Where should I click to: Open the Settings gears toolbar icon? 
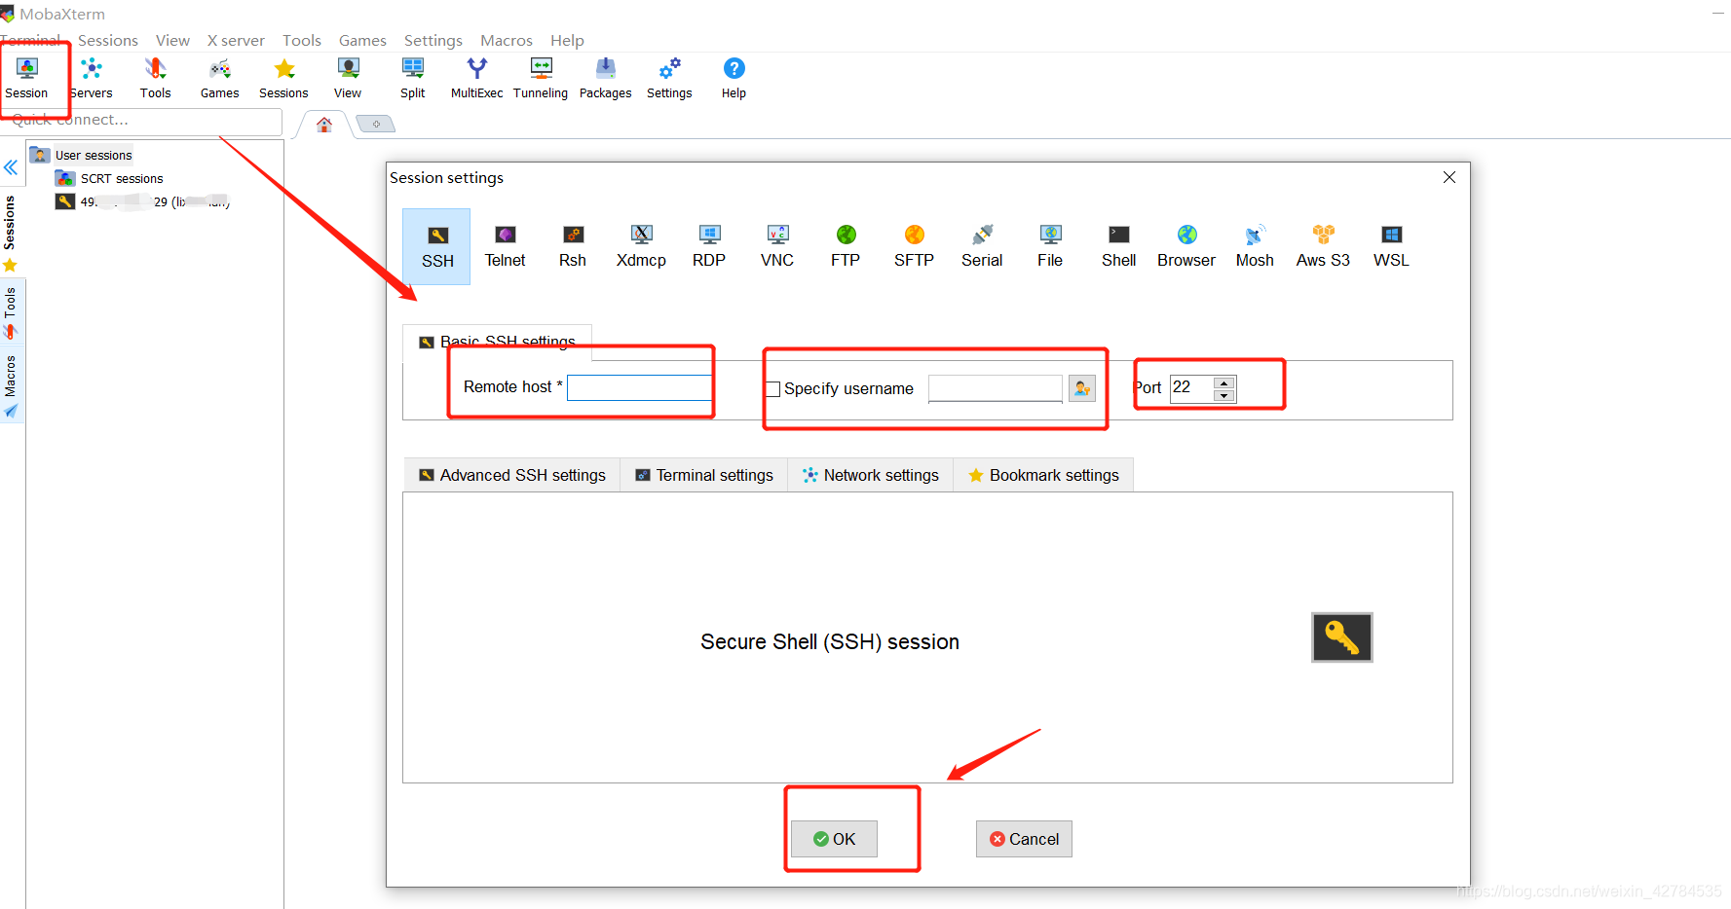point(670,78)
